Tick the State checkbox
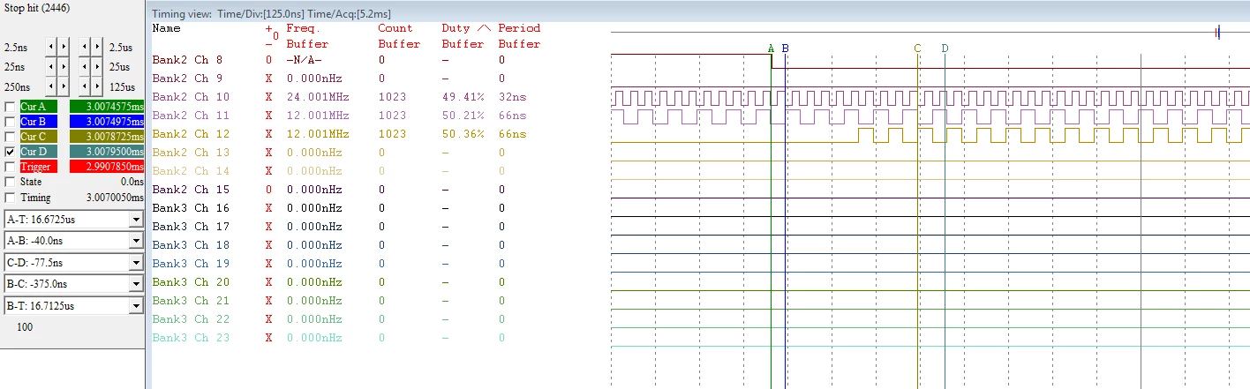This screenshot has height=389, width=1250. 10,182
